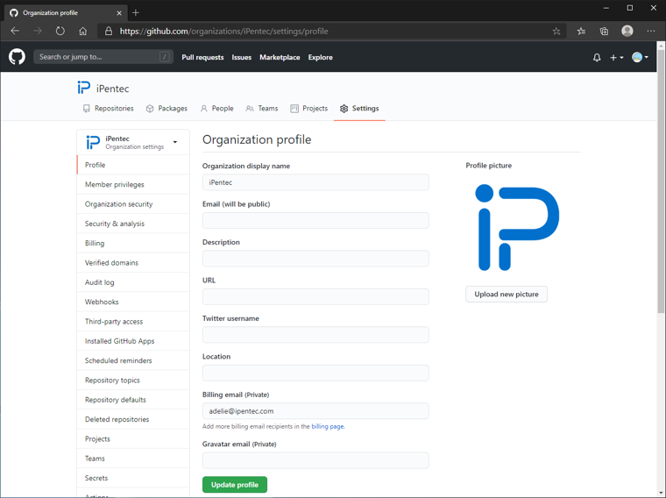Open Explore link
666x498 pixels.
click(x=320, y=57)
